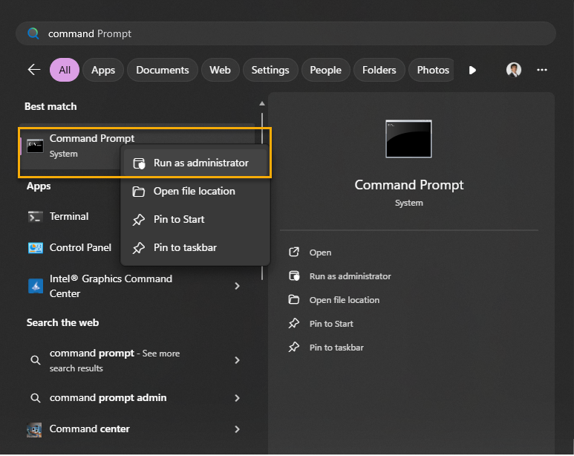Click the Command Prompt title in right pane
The width and height of the screenshot is (574, 456).
409,186
